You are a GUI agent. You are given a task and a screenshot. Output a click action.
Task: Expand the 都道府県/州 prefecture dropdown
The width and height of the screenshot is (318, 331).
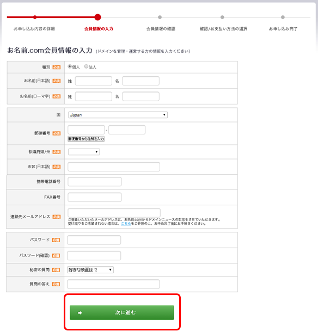(84, 152)
